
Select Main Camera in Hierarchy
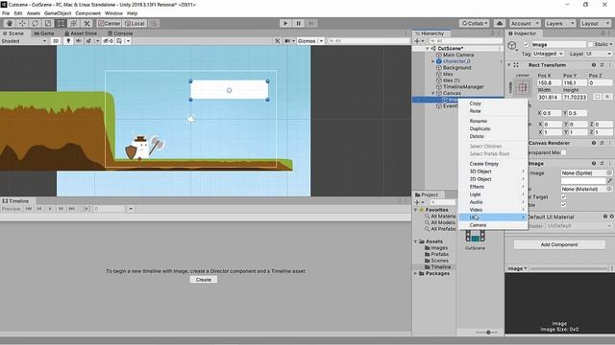pos(458,56)
